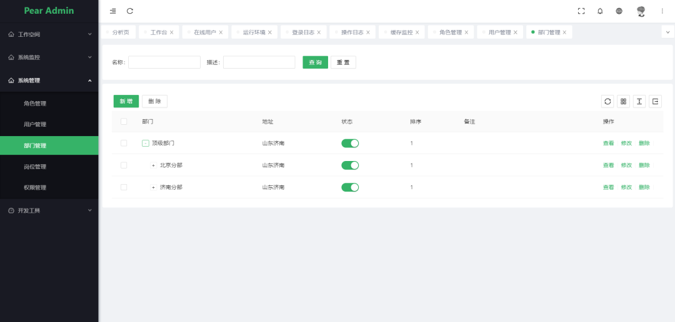
Task: Switch to the 用户管理 tab
Action: click(x=499, y=32)
